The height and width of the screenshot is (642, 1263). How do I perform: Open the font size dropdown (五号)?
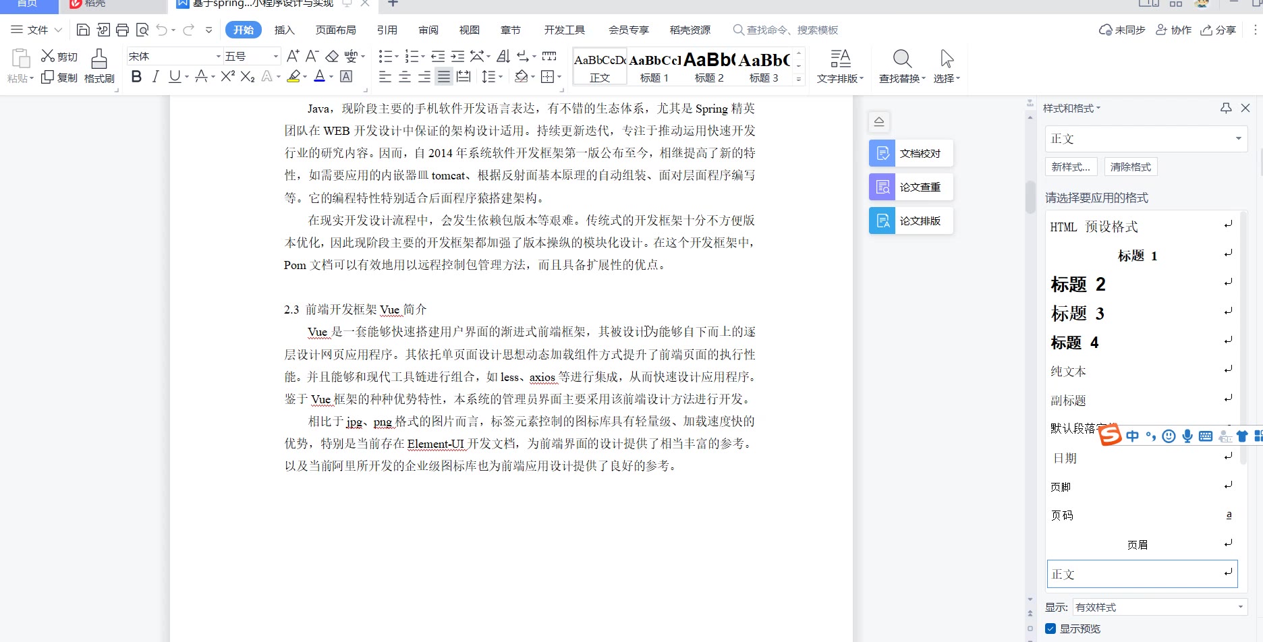click(x=275, y=56)
